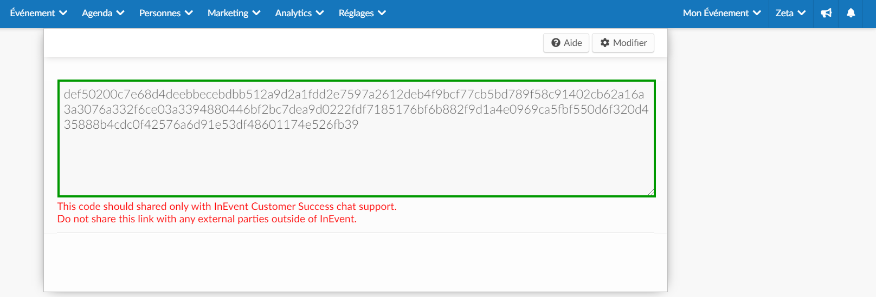Viewport: 876px width, 297px height.
Task: Open the Réglages menu
Action: coord(362,13)
